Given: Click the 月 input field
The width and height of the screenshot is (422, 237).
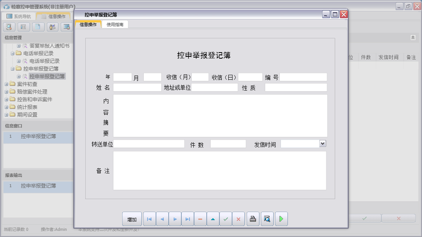Looking at the screenshot, I should point(152,77).
